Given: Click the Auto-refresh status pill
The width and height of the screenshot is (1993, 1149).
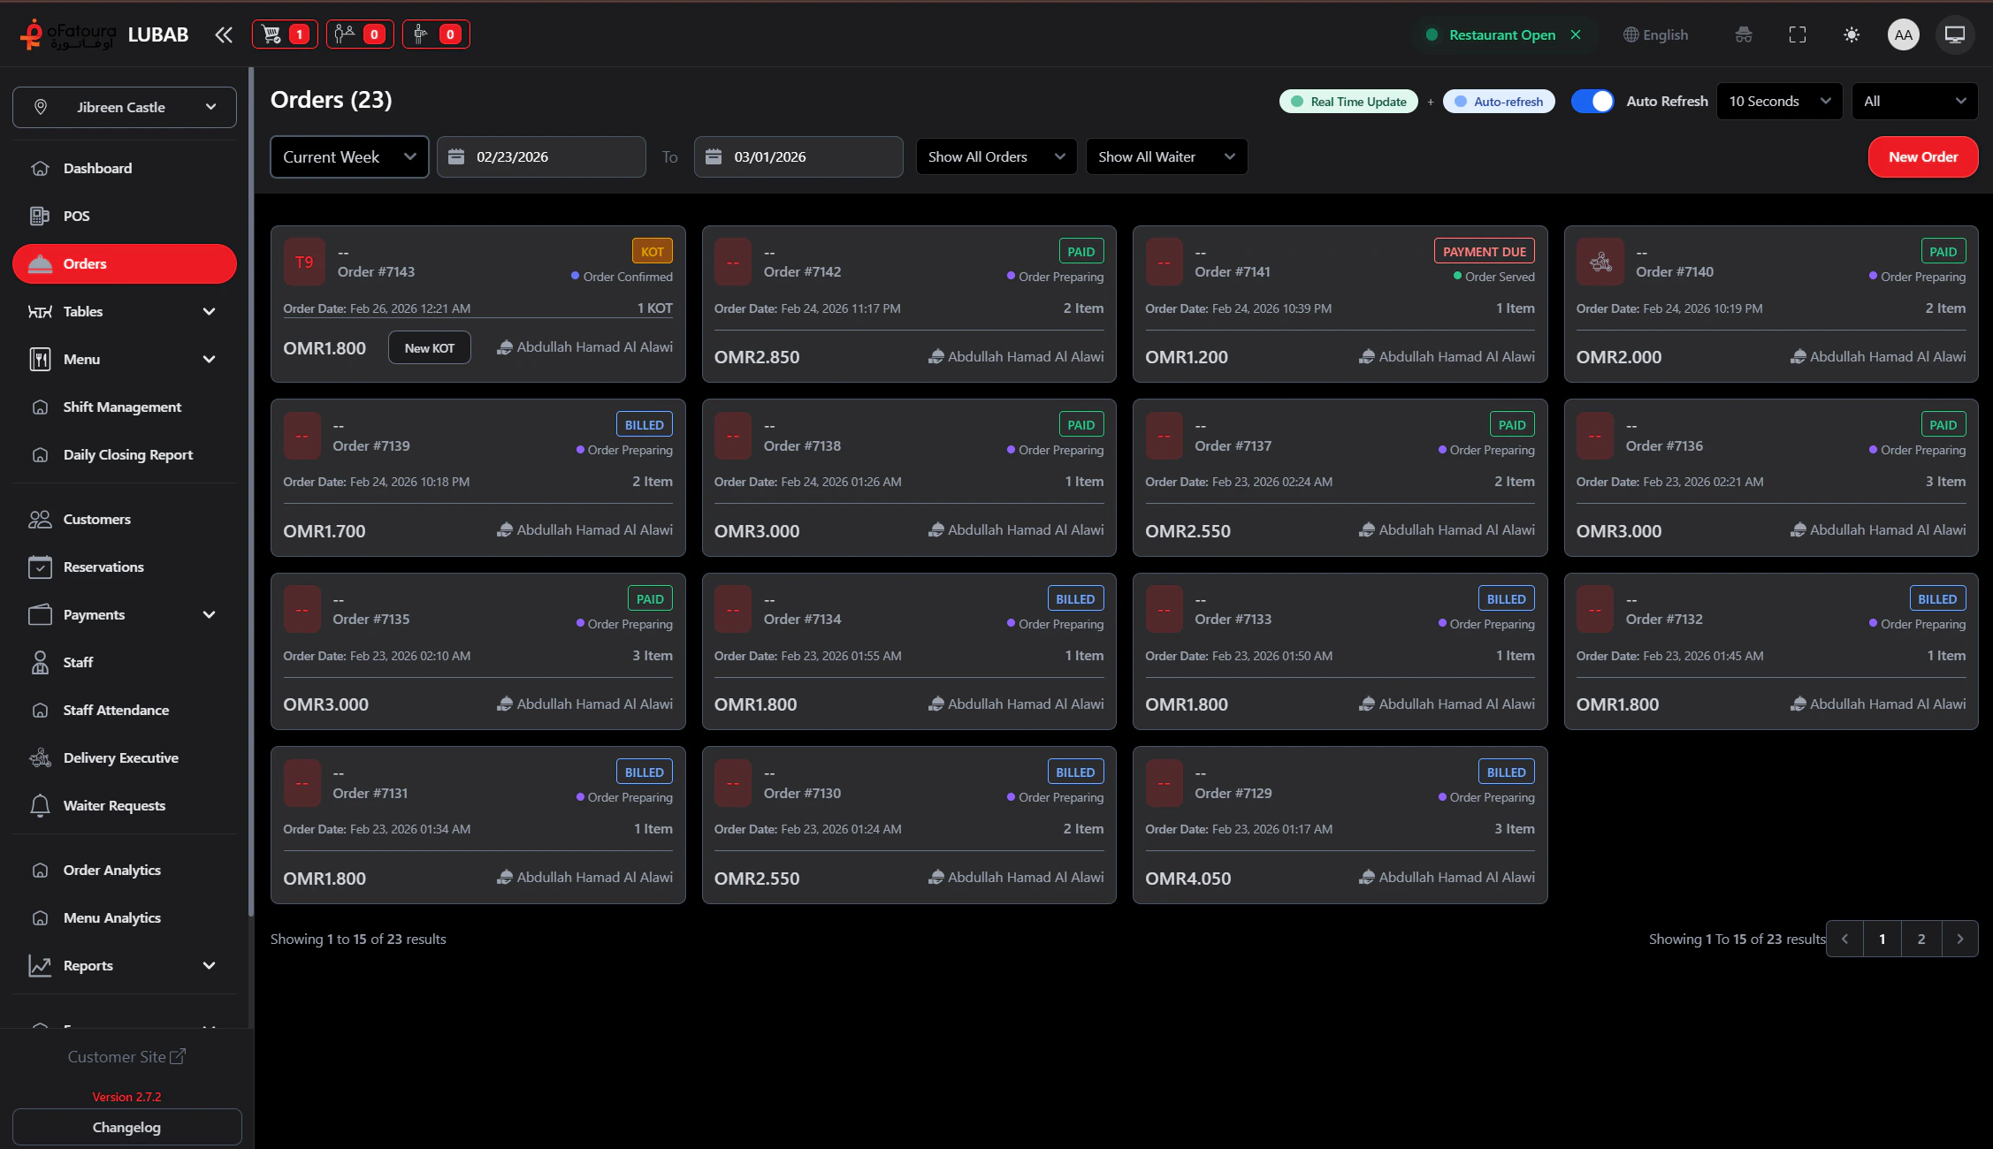Looking at the screenshot, I should 1499,102.
